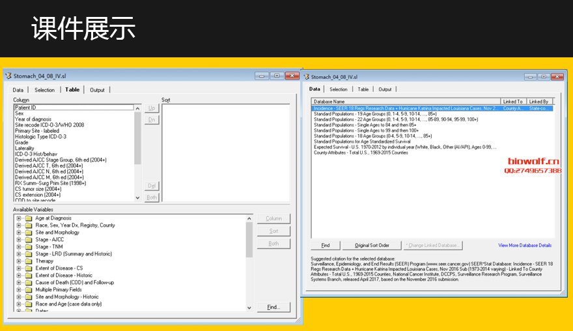Select CS tumor size (2004+) column
The height and width of the screenshot is (331, 573).
(74, 189)
